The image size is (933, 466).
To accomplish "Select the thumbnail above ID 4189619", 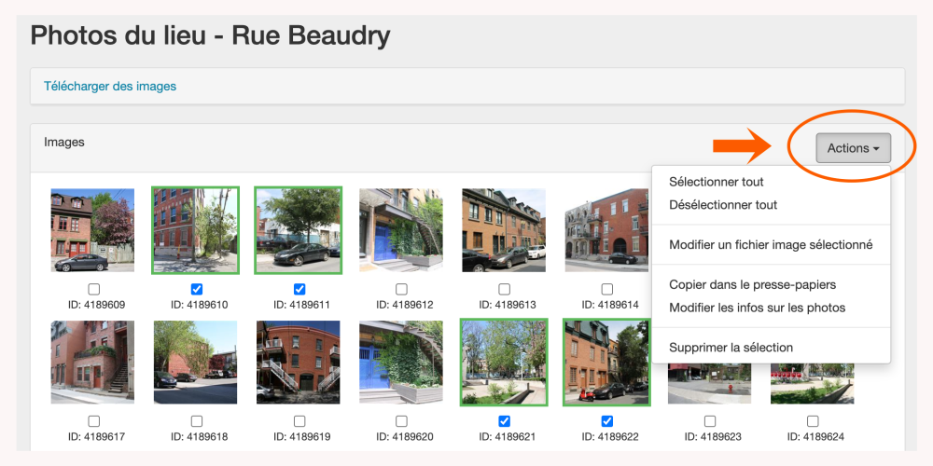I will click(x=299, y=363).
